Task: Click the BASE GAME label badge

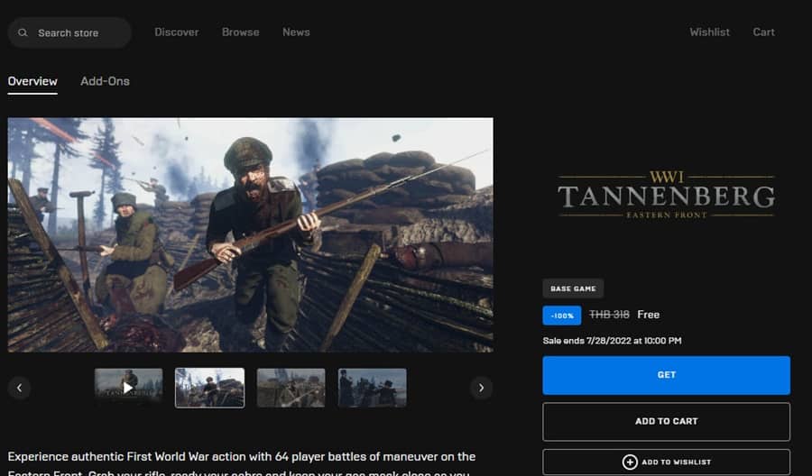Action: (573, 288)
